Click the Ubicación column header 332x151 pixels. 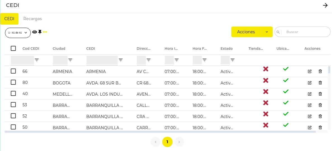283,48
